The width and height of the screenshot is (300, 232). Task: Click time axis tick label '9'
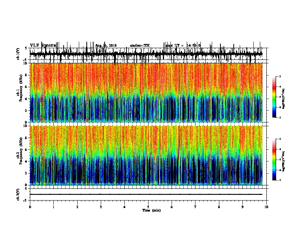pos(242,207)
